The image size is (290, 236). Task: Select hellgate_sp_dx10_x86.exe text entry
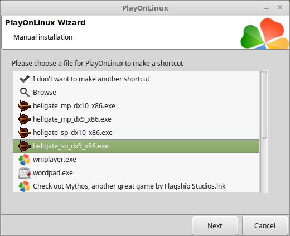click(72, 133)
